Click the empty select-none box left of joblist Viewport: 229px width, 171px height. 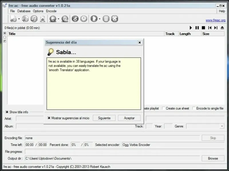tap(5, 37)
